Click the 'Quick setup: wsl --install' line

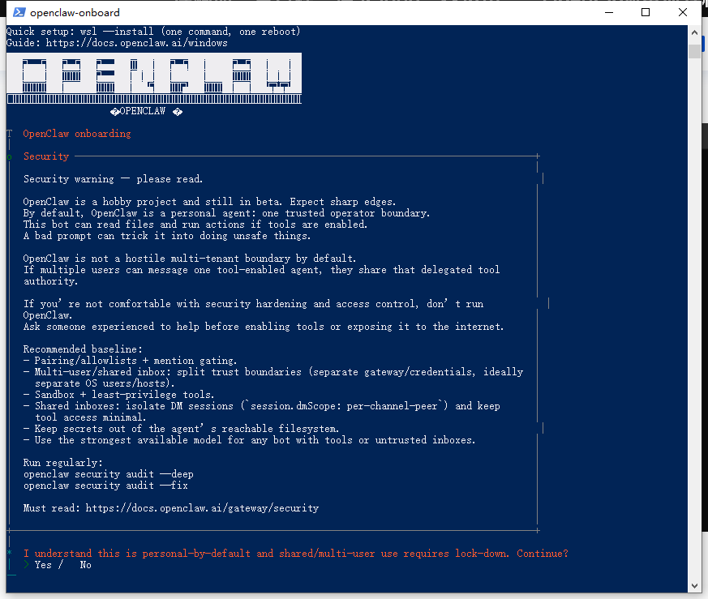(x=153, y=32)
